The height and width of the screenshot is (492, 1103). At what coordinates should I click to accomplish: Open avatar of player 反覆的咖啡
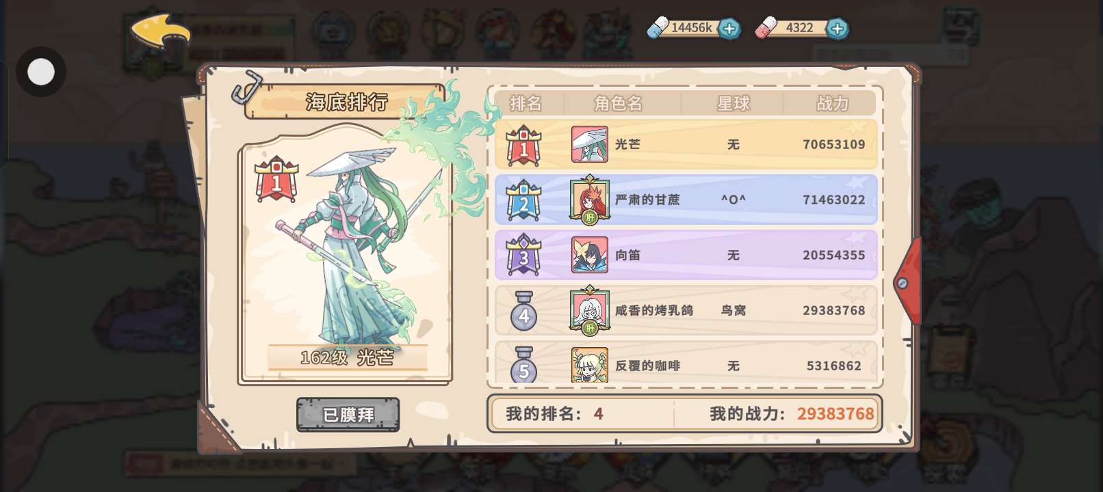pos(589,365)
